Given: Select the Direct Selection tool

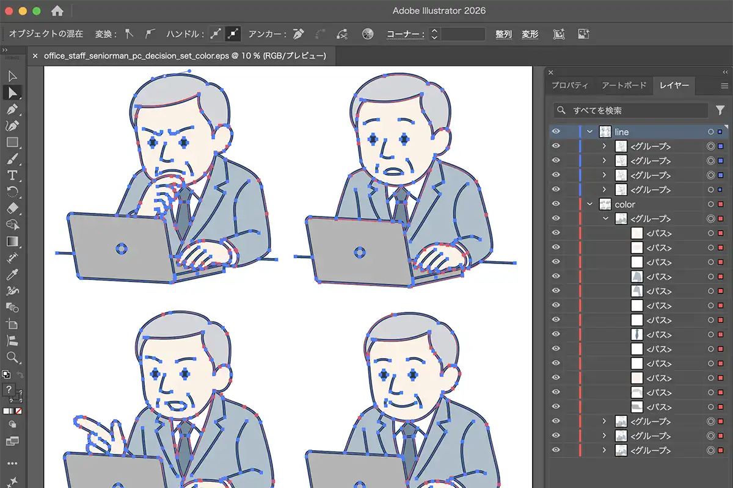Looking at the screenshot, I should coord(12,93).
